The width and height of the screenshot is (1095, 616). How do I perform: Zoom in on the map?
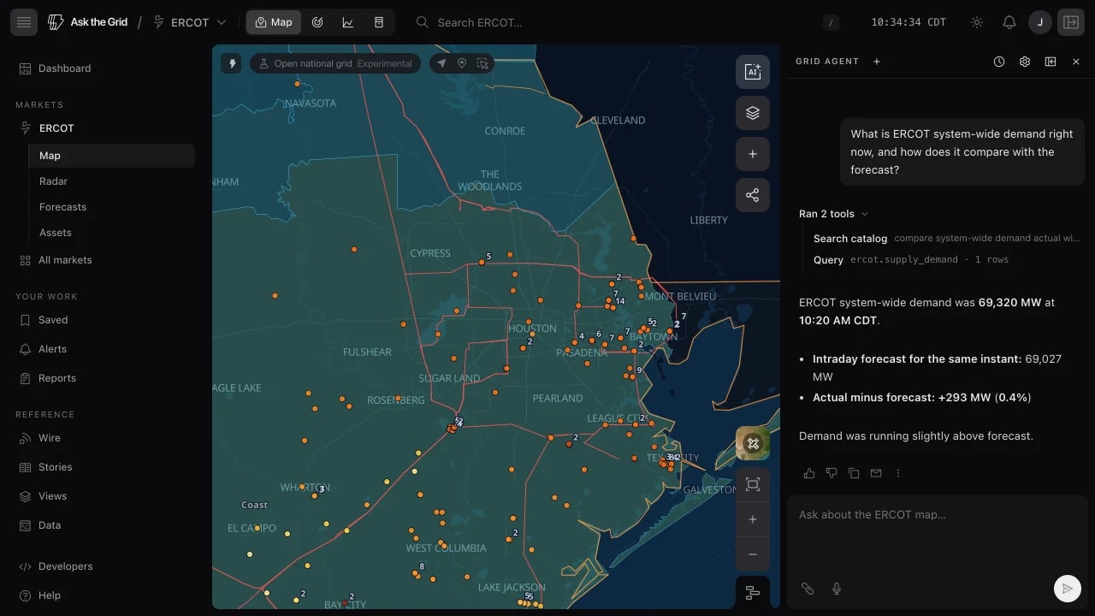[753, 519]
